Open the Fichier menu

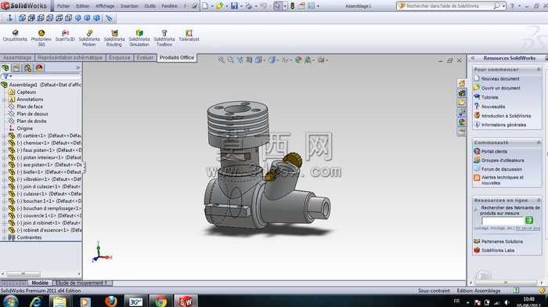pos(63,6)
